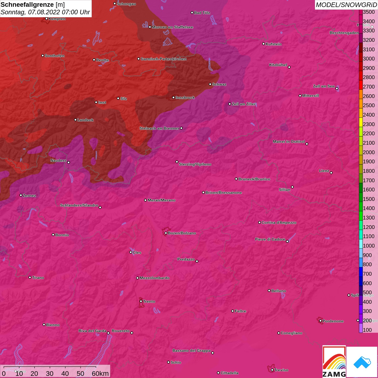
Task: Click the Sterzing/Vipiteno label
Action: click(195, 164)
